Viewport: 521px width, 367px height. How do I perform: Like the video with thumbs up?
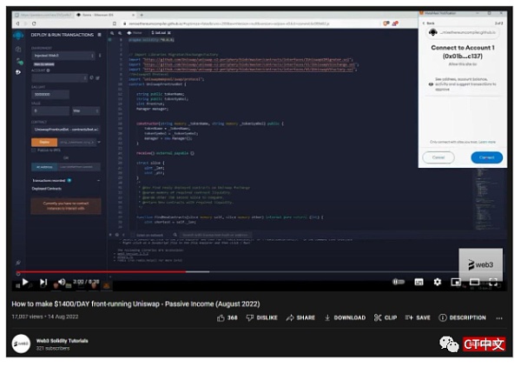pyautogui.click(x=227, y=317)
